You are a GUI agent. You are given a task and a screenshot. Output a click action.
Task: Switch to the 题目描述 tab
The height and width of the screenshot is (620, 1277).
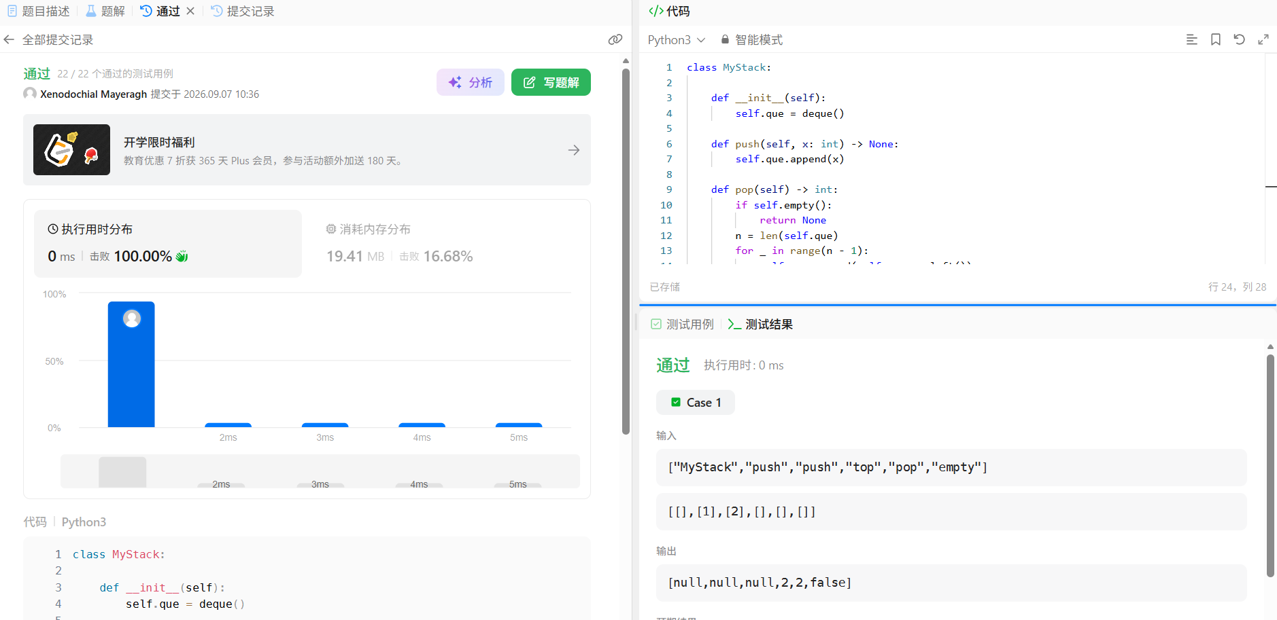(x=39, y=11)
